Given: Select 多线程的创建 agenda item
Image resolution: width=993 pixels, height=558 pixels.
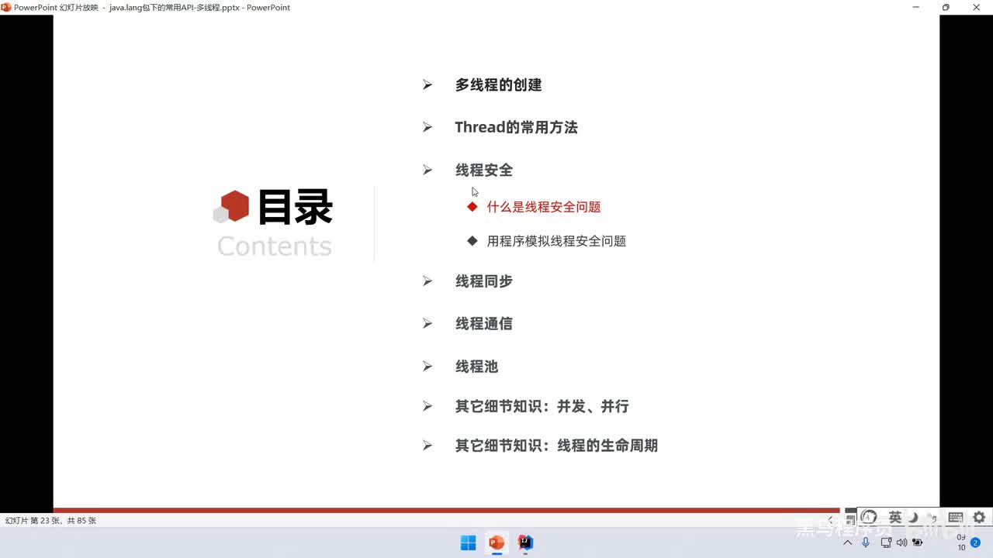Looking at the screenshot, I should pos(498,85).
